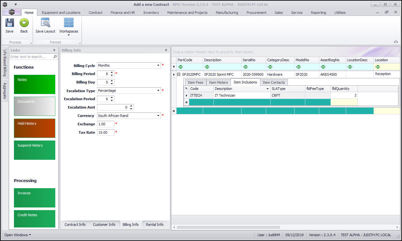The image size is (402, 241).
Task: Switch to the Rental Info tab
Action: click(x=155, y=225)
